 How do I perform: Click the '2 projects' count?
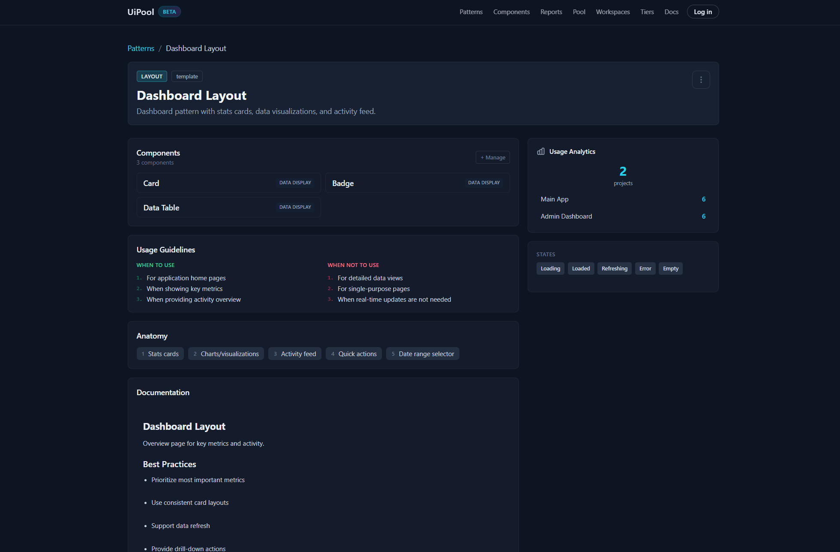(x=623, y=176)
